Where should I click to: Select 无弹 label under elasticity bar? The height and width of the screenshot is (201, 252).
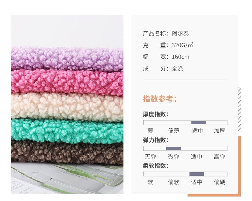pos(151,156)
